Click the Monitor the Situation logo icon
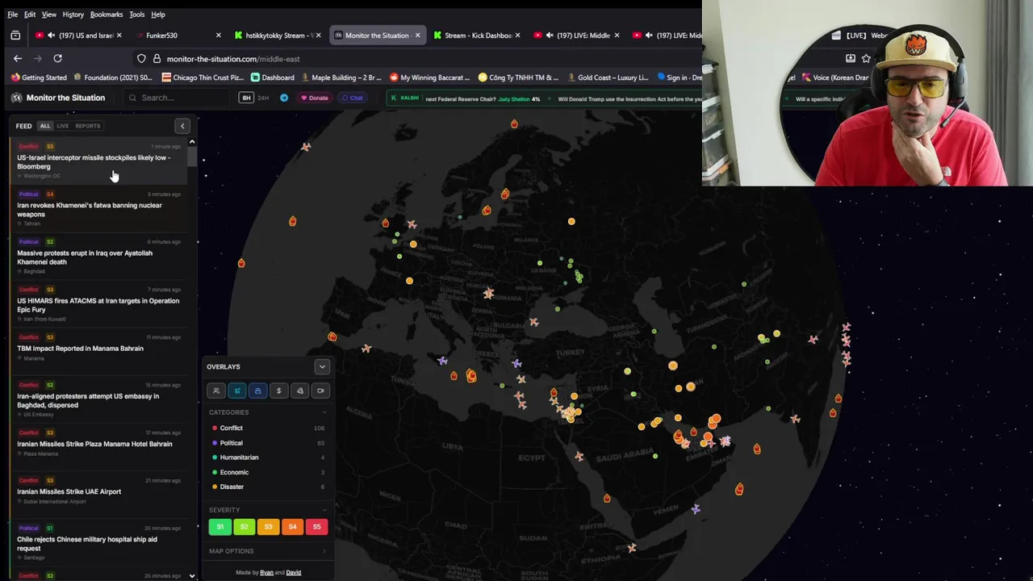1033x581 pixels. point(16,98)
